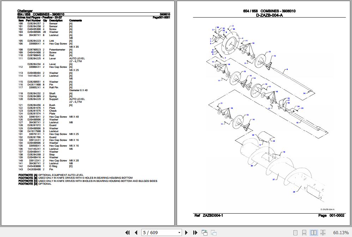
Task: Click the vertical scrollbar on the right edge
Action: [350, 117]
